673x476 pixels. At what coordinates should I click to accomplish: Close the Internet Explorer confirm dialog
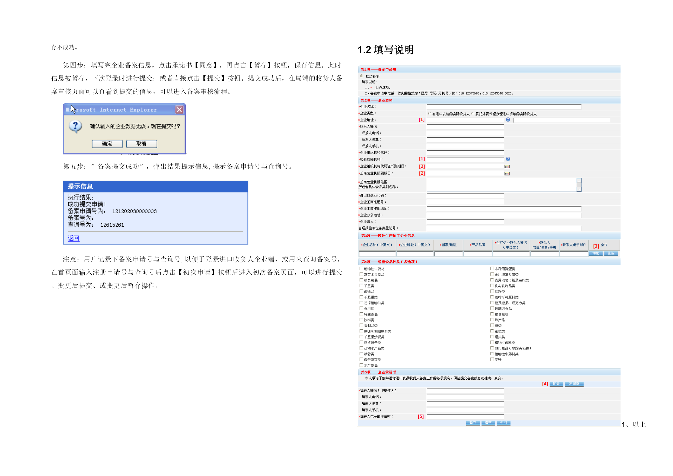coord(179,110)
